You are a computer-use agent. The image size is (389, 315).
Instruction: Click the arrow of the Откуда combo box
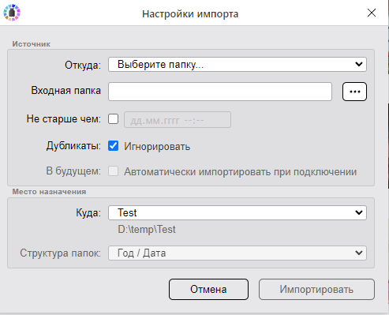(x=359, y=64)
